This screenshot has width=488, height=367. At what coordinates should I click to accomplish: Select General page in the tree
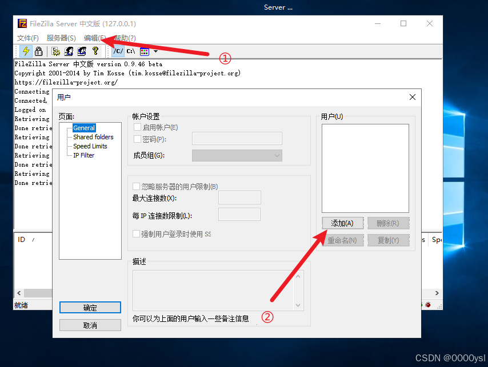click(84, 128)
